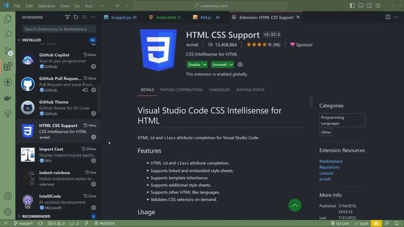The height and width of the screenshot is (227, 404).
Task: Go back with the navigation arrow
Action: pos(118,6)
